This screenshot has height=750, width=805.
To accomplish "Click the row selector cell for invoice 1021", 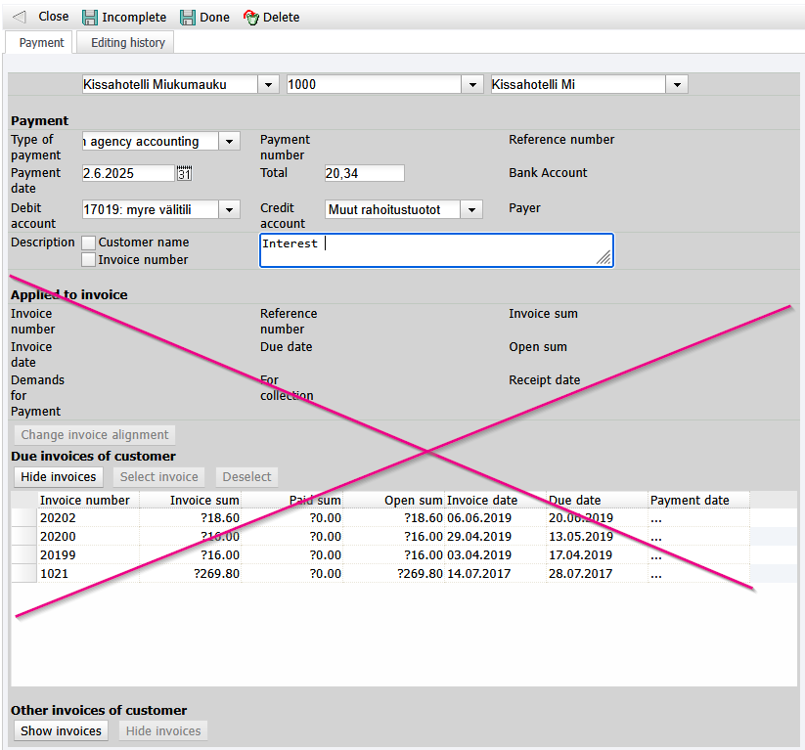I will (24, 573).
